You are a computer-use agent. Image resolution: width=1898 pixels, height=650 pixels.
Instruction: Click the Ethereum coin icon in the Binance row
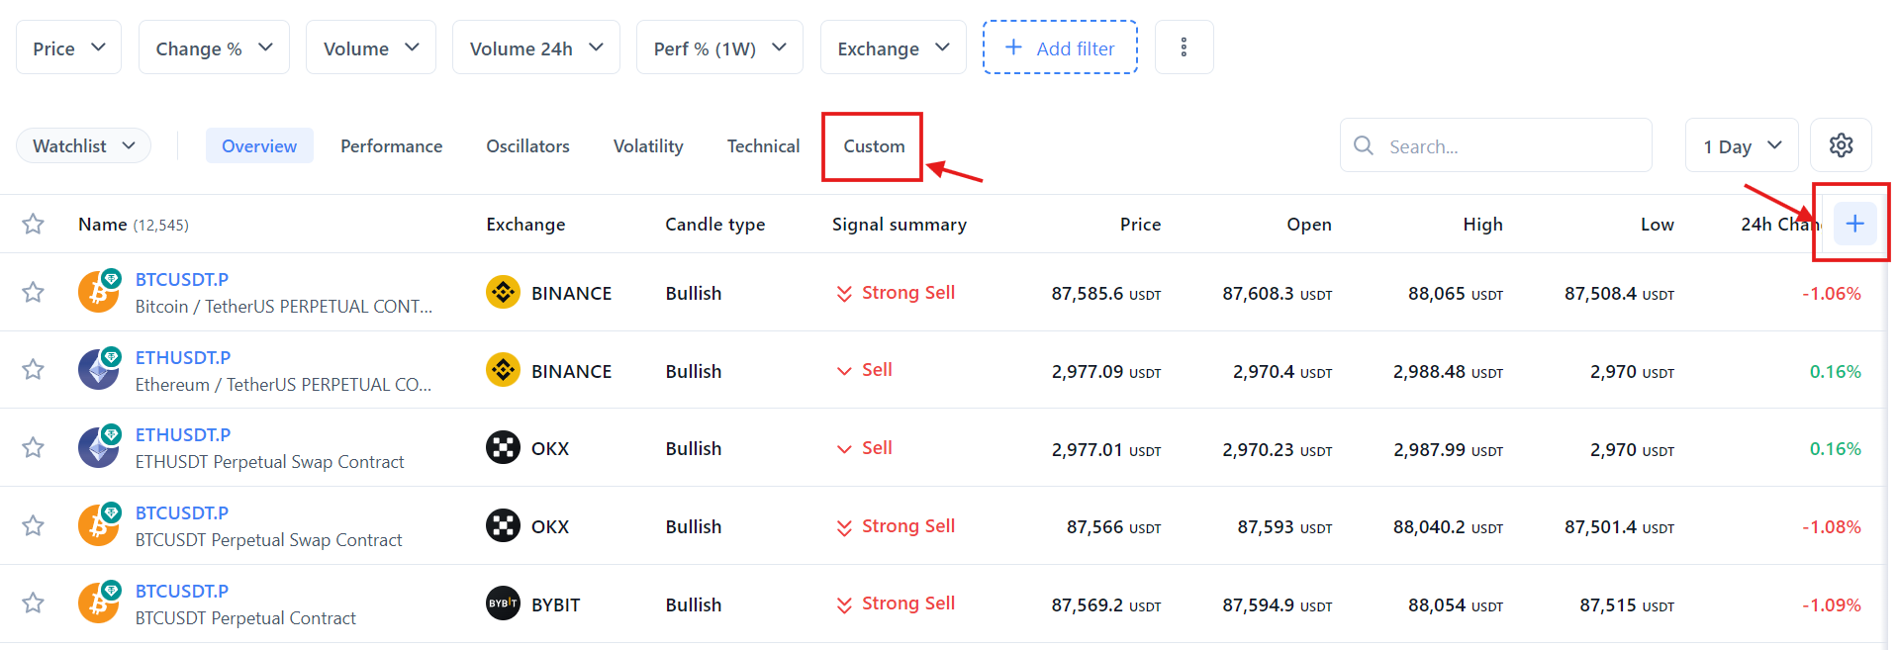point(98,371)
